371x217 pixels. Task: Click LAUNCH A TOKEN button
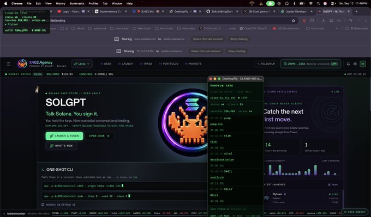click(64, 136)
